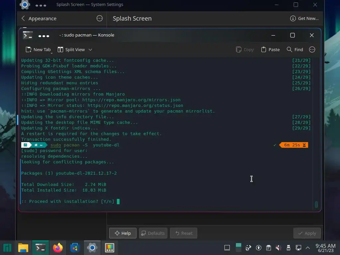This screenshot has height=255, width=340.
Task: Click the muted volume tray icon
Action: 279,248
